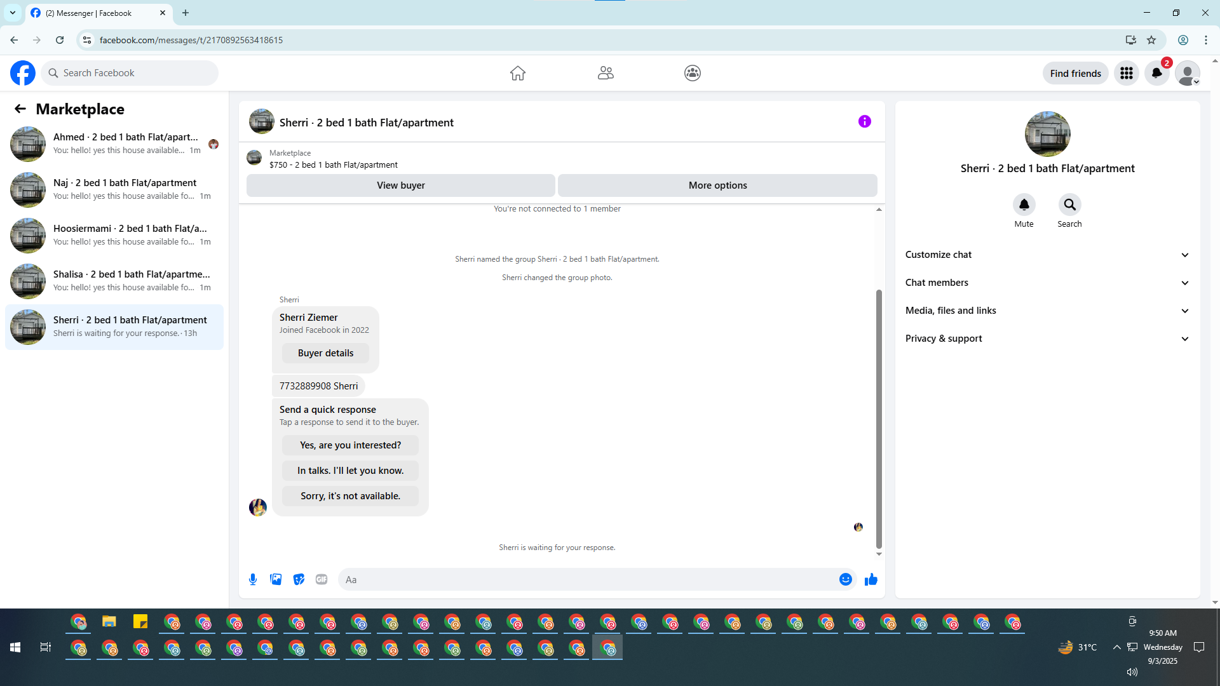This screenshot has height=686, width=1220.
Task: Reload the page
Action: click(60, 40)
